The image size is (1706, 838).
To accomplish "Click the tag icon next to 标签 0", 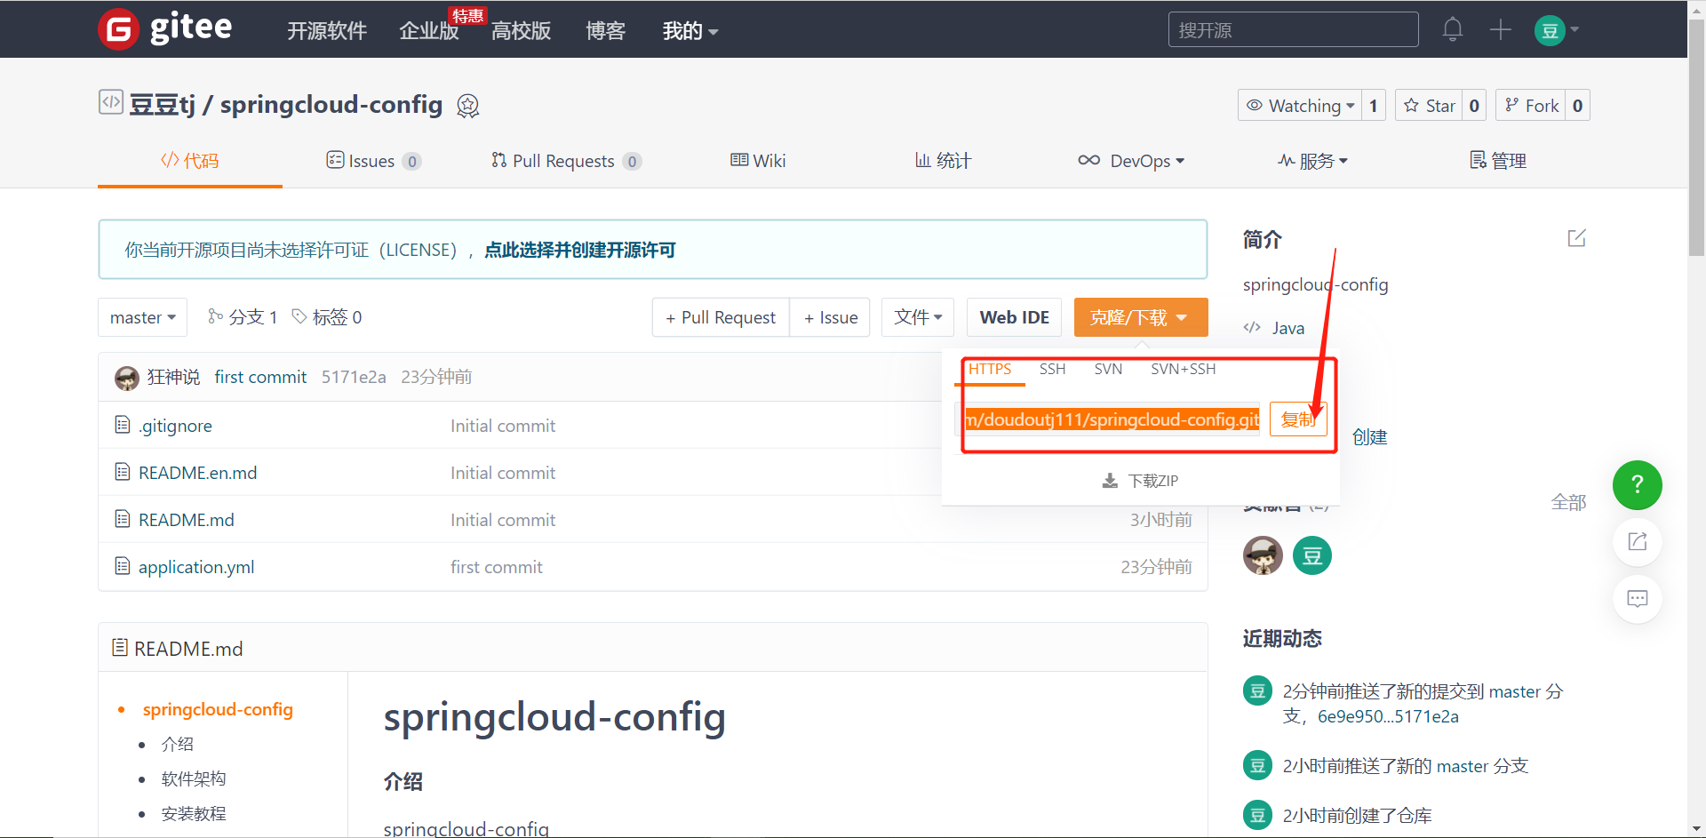I will coord(299,316).
